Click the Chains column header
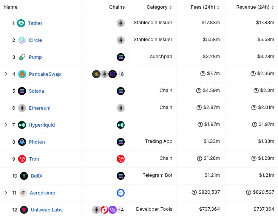Image resolution: width=278 pixels, height=216 pixels. pyautogui.click(x=117, y=7)
